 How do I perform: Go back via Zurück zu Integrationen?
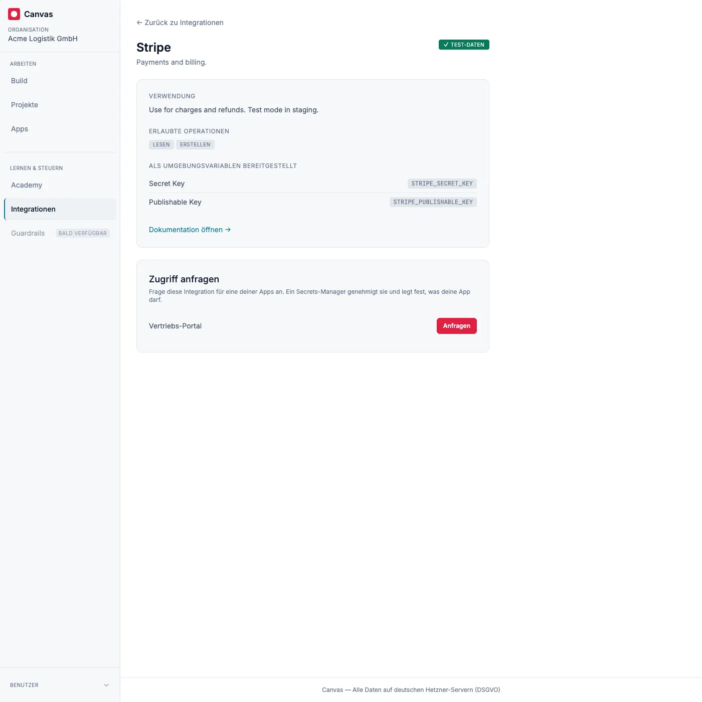pyautogui.click(x=180, y=23)
